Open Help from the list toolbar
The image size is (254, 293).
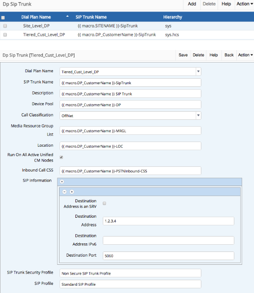[x=226, y=4]
